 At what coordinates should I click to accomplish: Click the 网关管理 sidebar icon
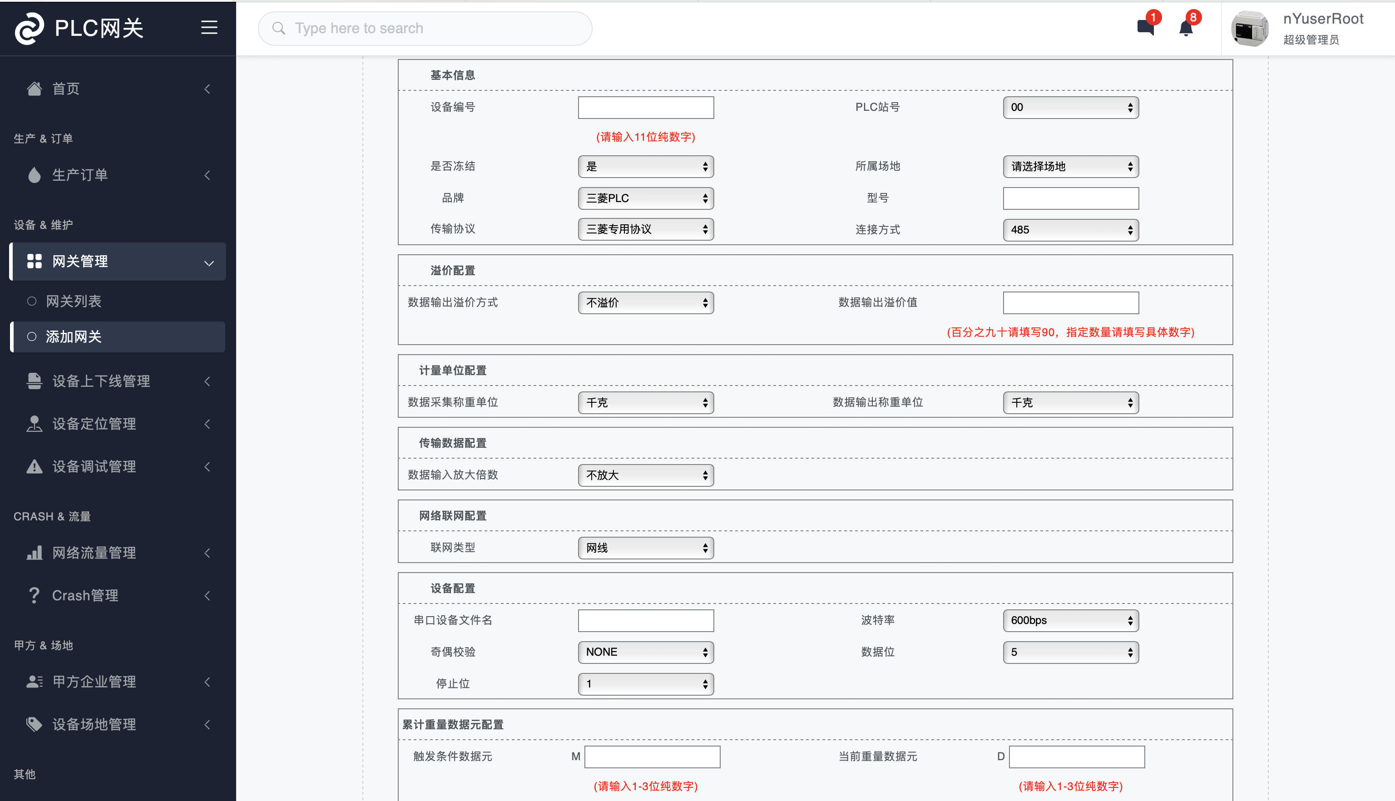33,261
